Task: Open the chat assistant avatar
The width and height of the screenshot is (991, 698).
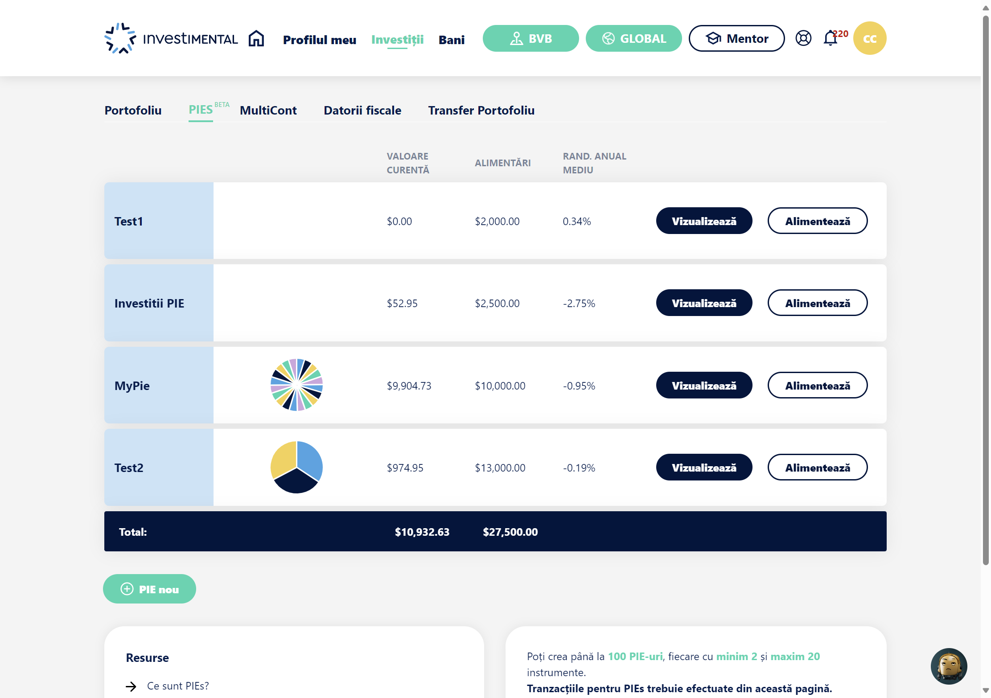Action: point(949,666)
